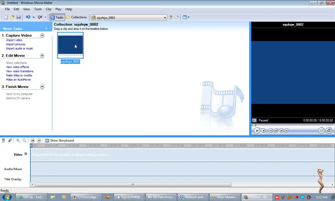This screenshot has height=201, width=335.
Task: Click the taskbar clock showing 5:12 AM
Action: (322, 197)
